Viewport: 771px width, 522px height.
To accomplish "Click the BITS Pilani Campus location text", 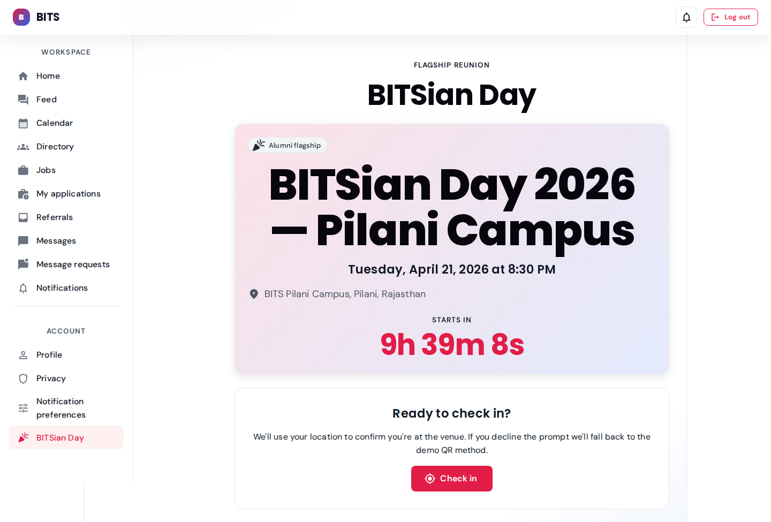I will tap(345, 294).
